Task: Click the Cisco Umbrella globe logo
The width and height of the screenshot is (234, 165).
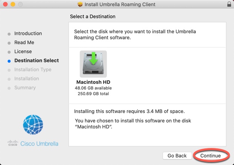Action: coord(33,124)
